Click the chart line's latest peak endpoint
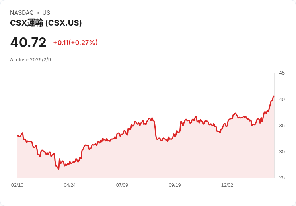This screenshot has width=296, height=206. [274, 96]
